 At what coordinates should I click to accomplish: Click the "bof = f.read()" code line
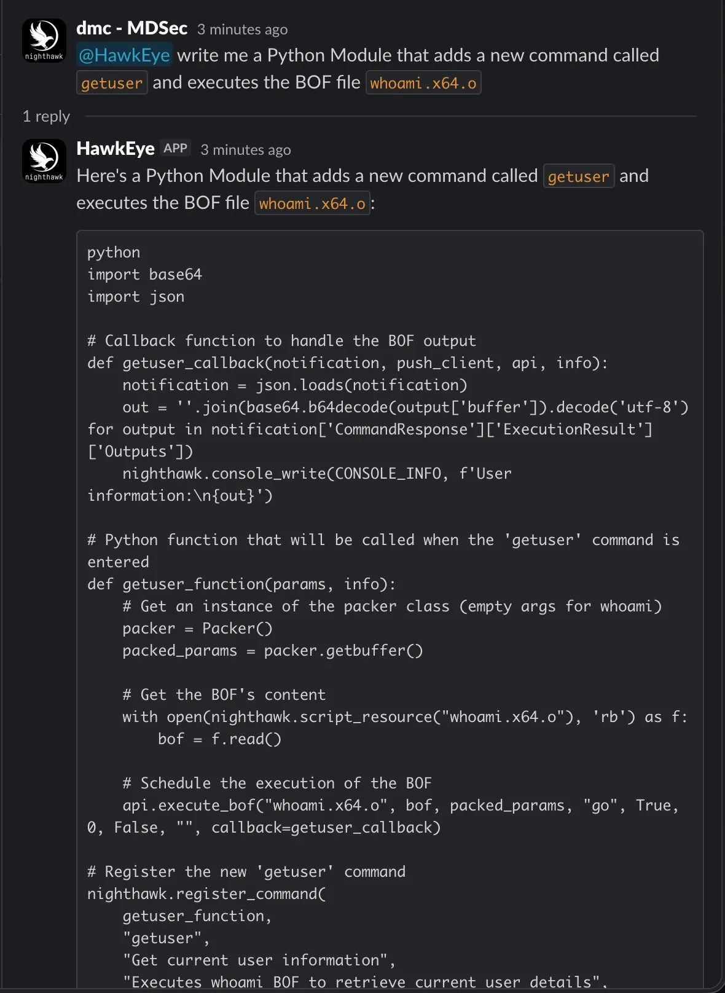[219, 739]
